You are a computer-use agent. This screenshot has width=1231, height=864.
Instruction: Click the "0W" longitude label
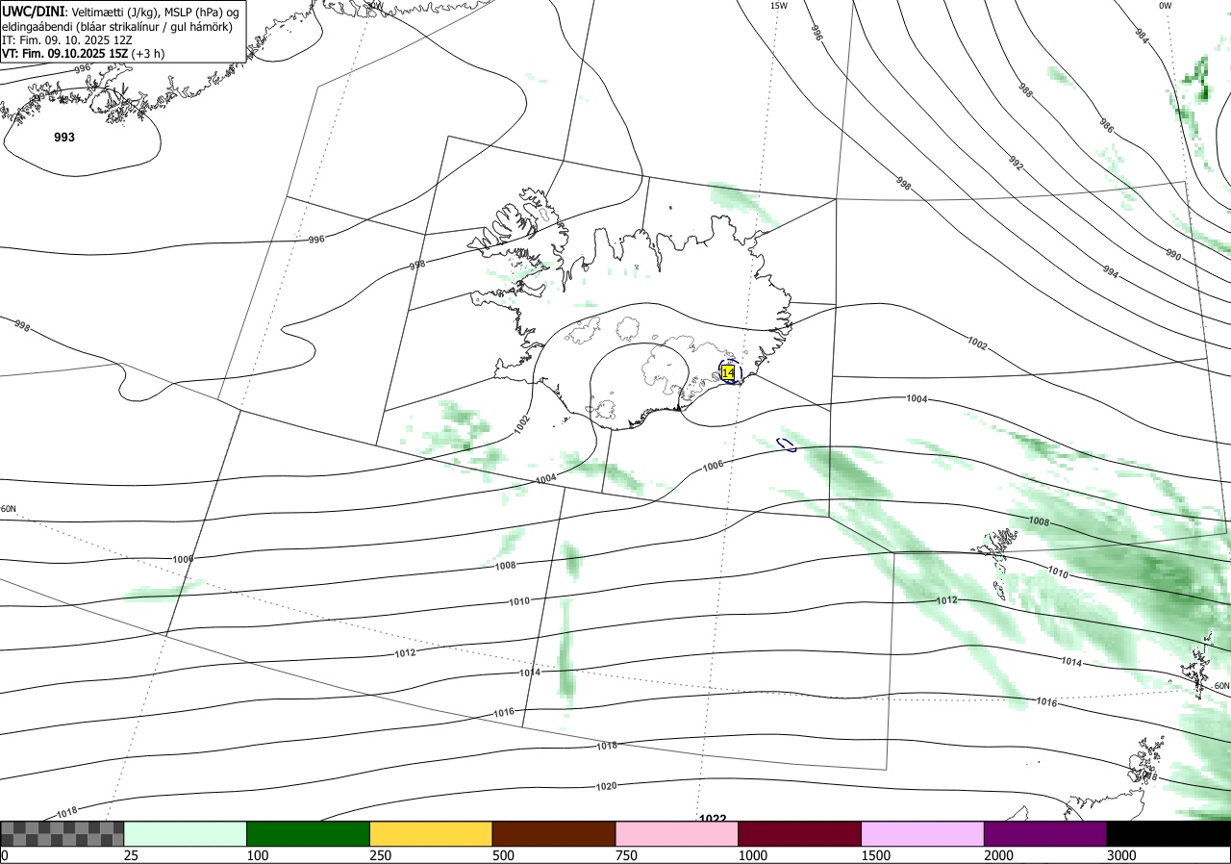tap(1165, 6)
